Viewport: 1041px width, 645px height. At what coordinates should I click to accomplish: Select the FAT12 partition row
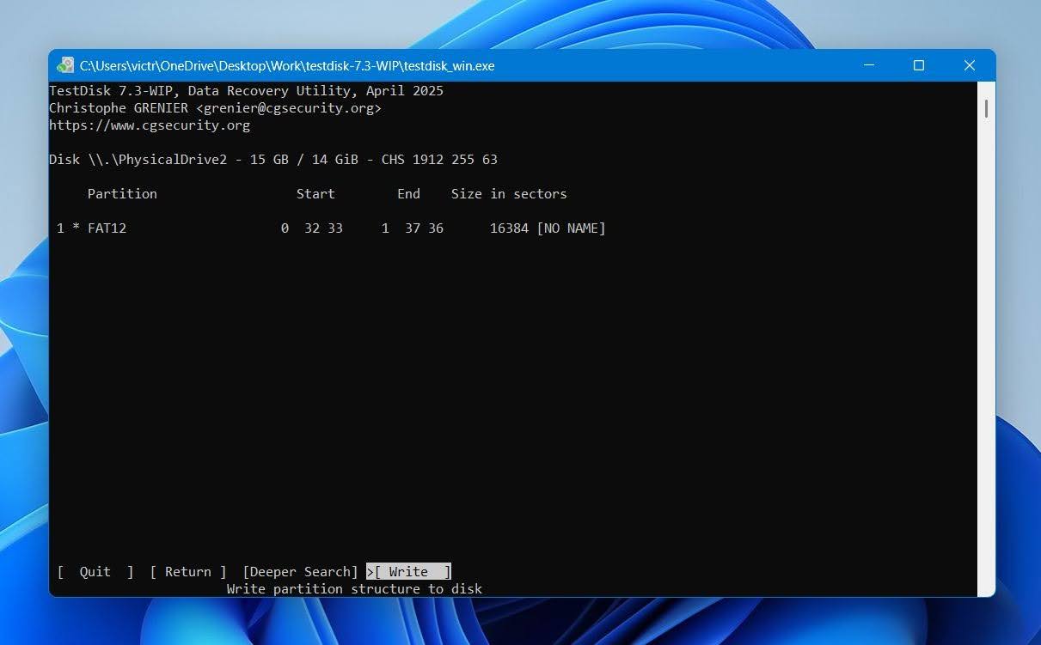(331, 228)
